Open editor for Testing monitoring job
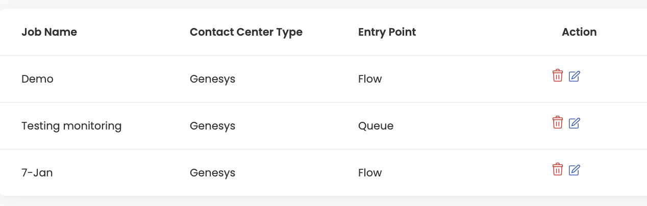The height and width of the screenshot is (206, 647). pos(575,123)
